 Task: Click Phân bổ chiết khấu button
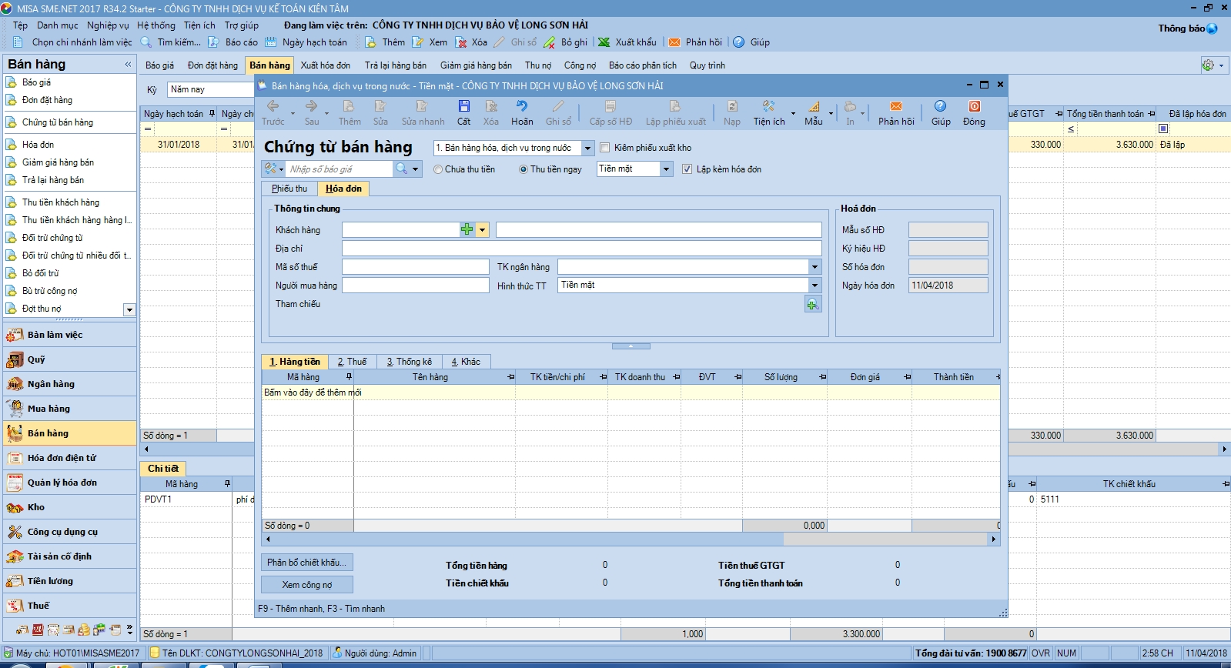click(306, 563)
